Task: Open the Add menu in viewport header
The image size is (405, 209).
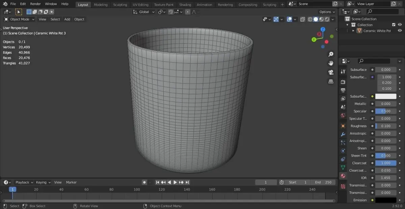Action: (x=67, y=19)
